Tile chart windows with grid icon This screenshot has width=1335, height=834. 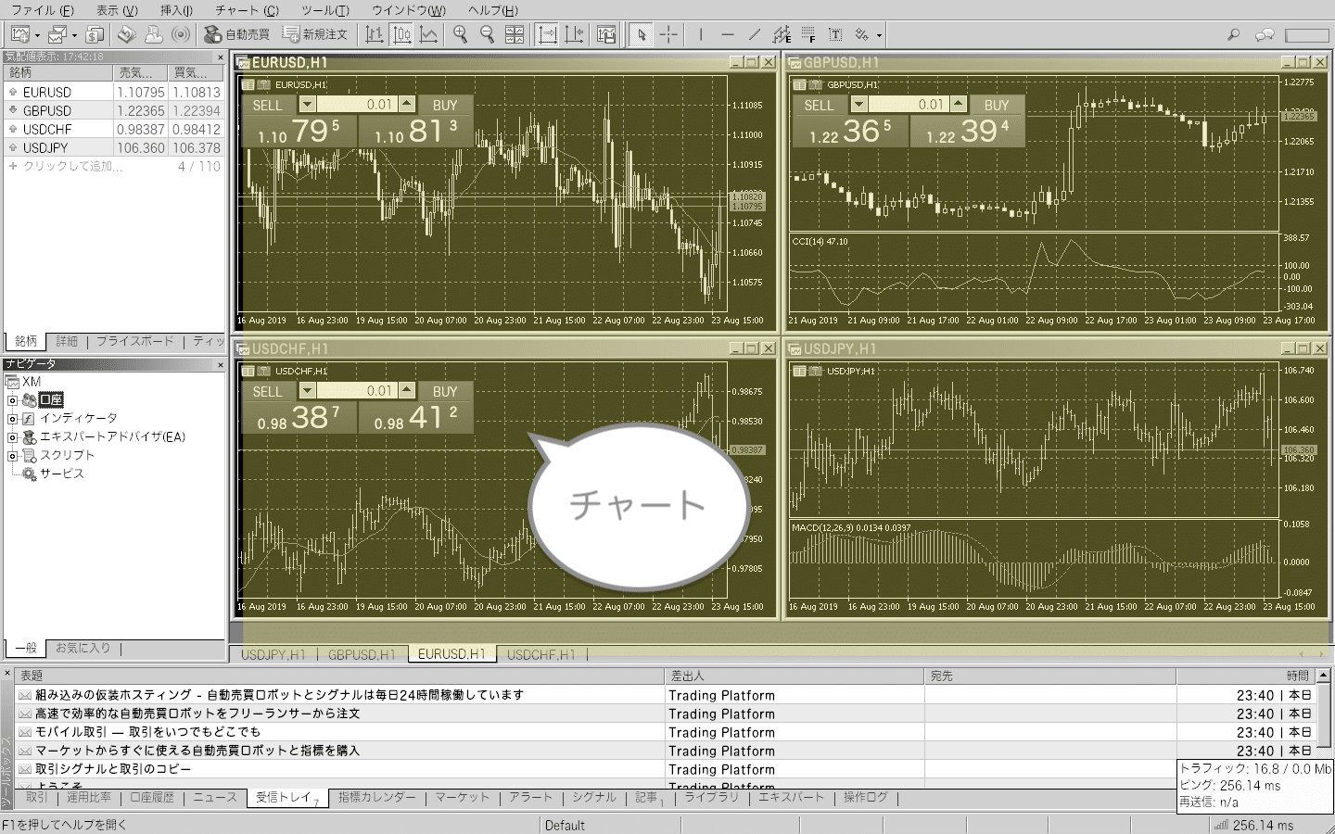pyautogui.click(x=515, y=35)
